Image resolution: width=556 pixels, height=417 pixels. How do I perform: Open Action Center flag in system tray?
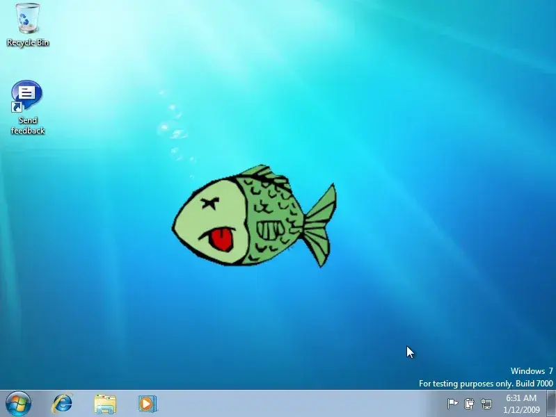point(452,403)
